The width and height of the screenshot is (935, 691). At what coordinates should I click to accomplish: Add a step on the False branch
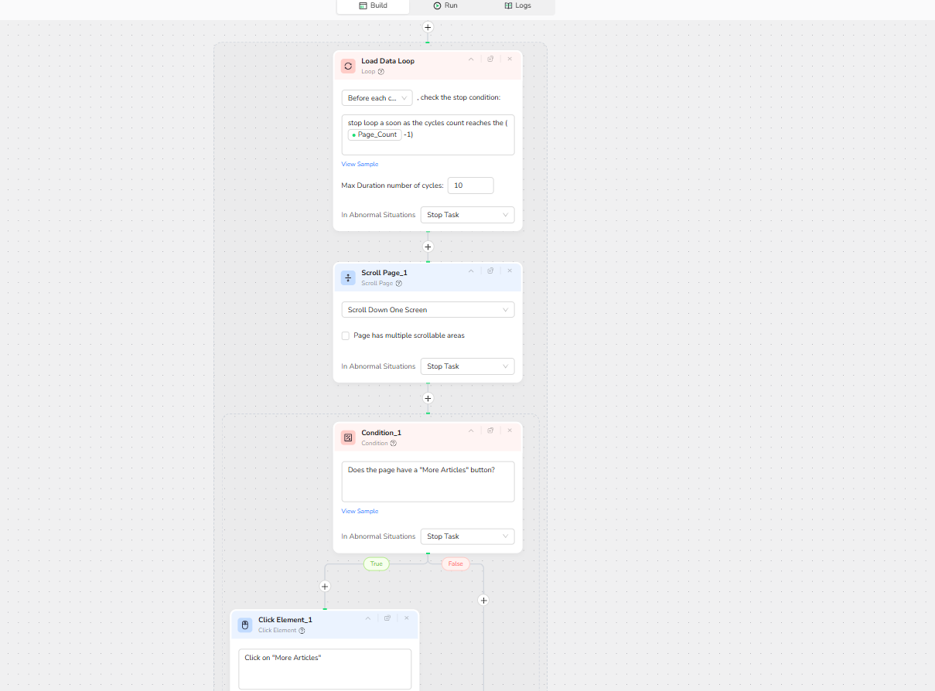click(483, 600)
